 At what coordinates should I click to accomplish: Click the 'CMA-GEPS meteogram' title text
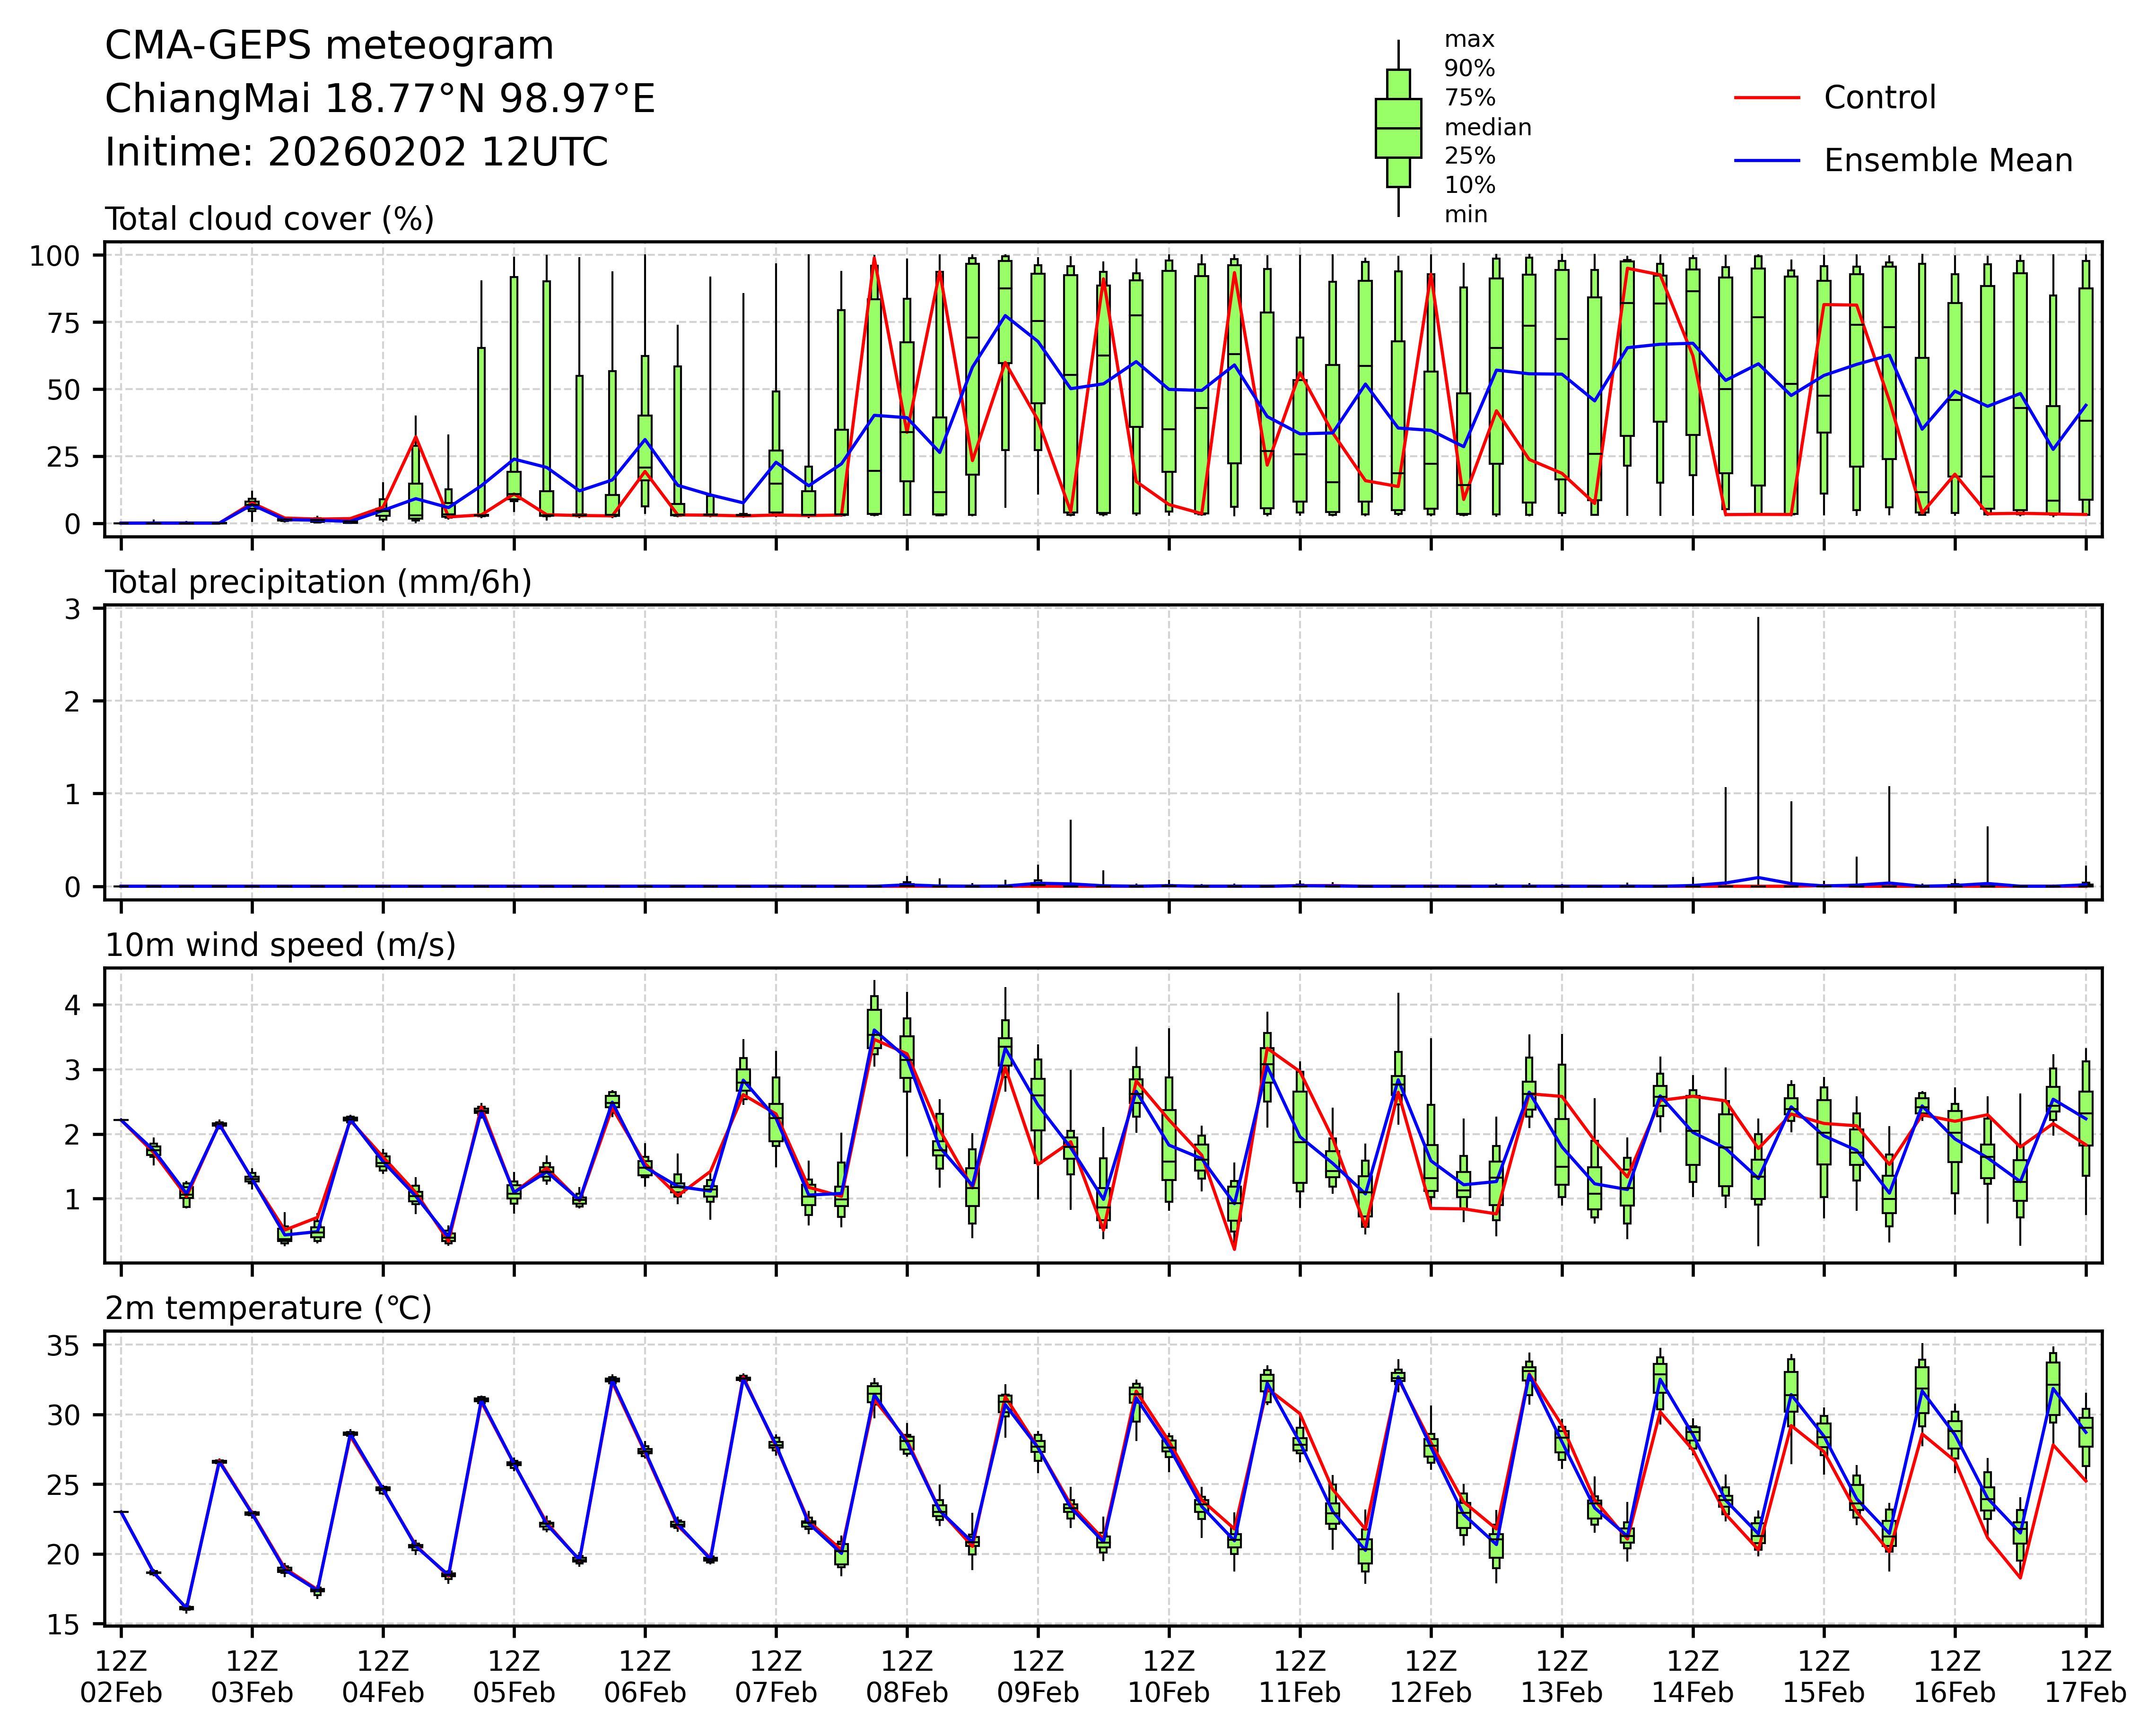point(329,46)
